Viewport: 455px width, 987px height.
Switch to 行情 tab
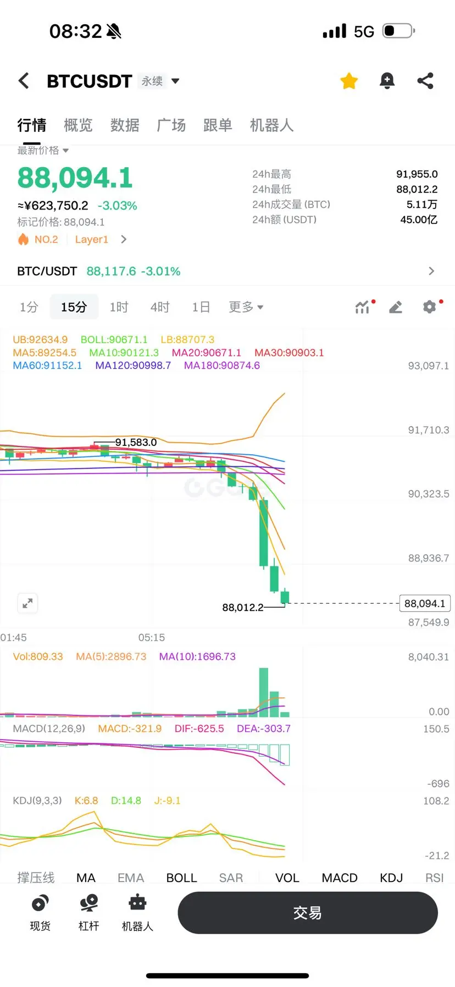(x=32, y=125)
